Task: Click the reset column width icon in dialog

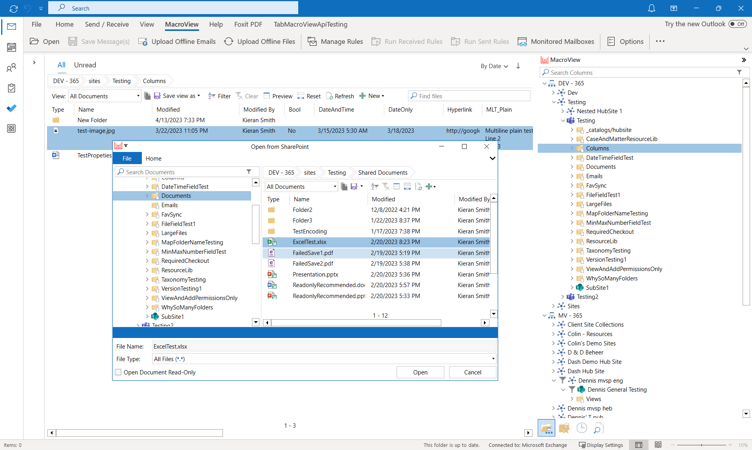Action: (407, 186)
